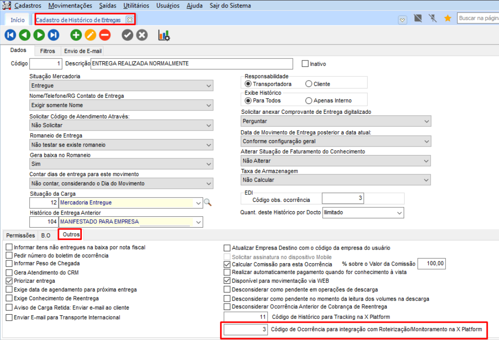Viewport: 499px width, 340px height.
Task: Click the application icon in menu bar
Action: pos(7,6)
